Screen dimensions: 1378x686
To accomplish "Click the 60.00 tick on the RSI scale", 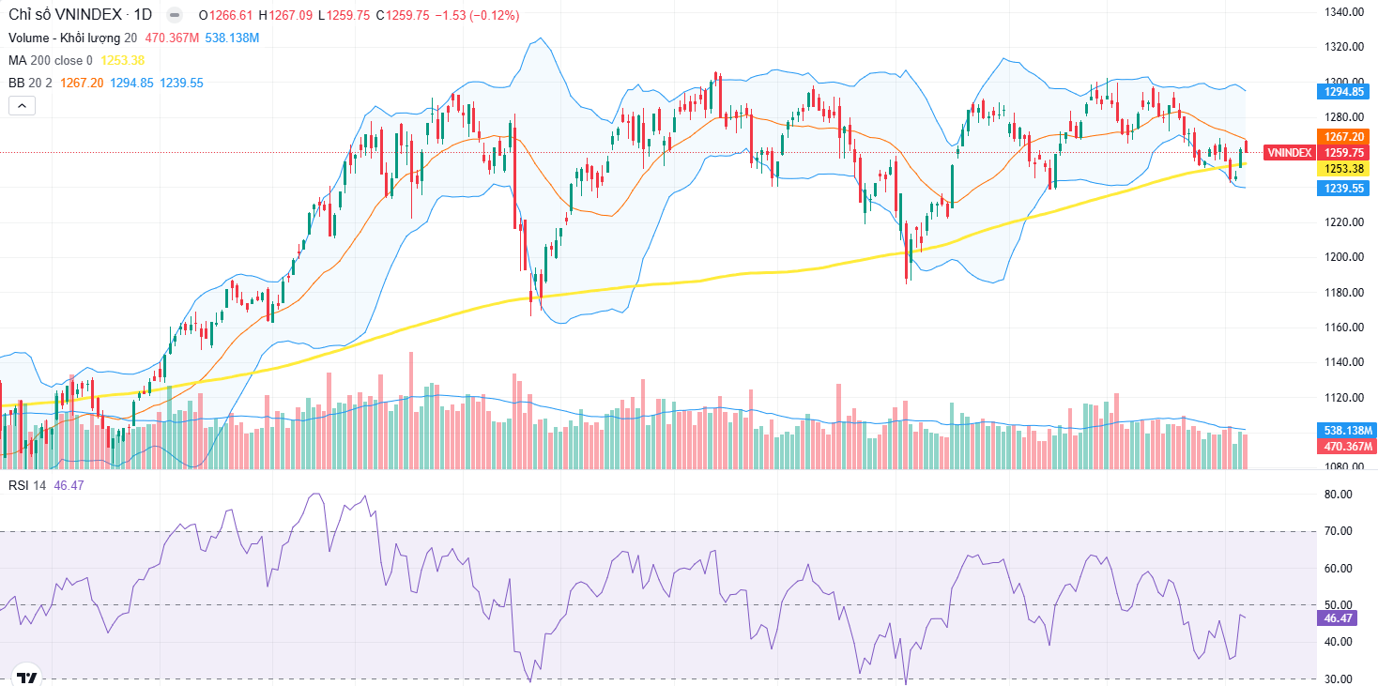I will click(1338, 568).
